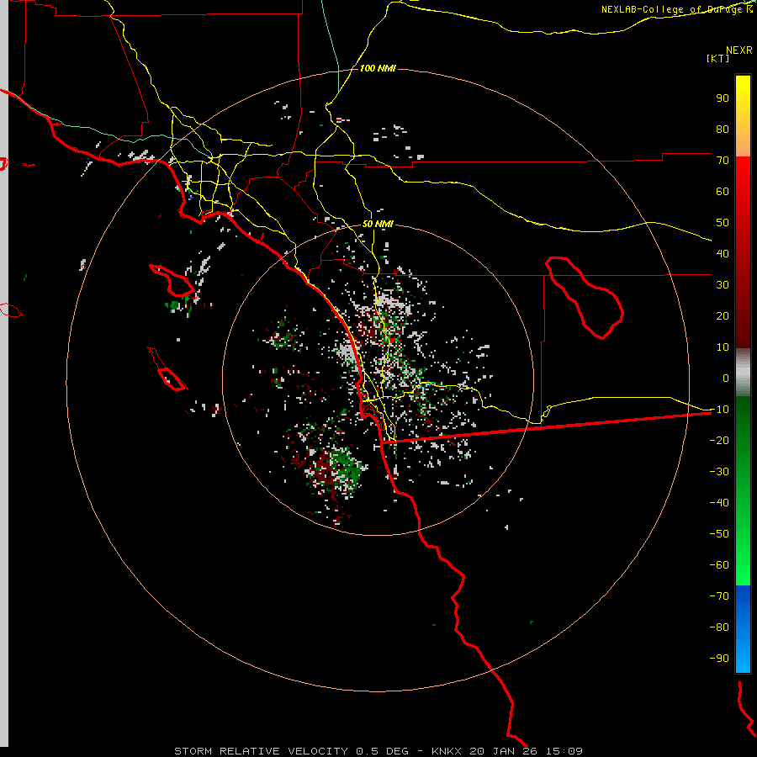
Task: Click the positive 10 knots scale value
Action: tap(723, 347)
